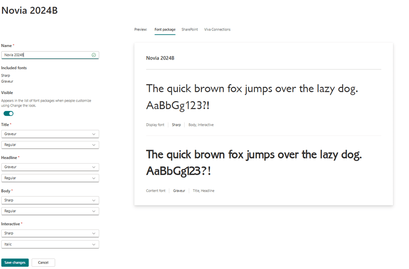Click the Save changes button
409x269 pixels.
pyautogui.click(x=15, y=262)
